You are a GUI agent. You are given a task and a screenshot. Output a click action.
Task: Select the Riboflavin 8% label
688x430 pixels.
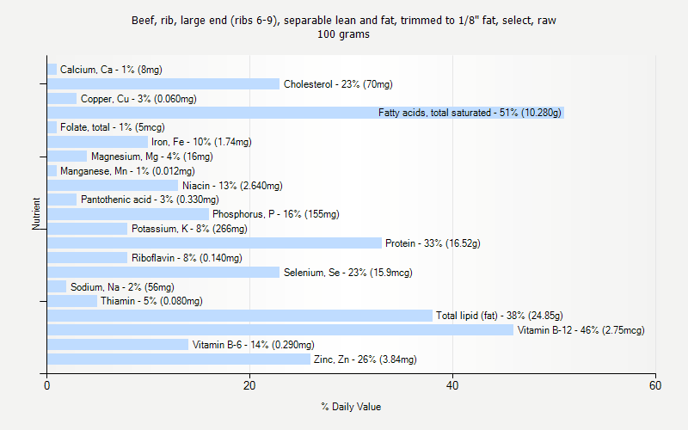pos(185,258)
